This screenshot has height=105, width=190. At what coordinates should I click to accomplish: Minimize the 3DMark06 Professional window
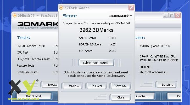(166, 16)
